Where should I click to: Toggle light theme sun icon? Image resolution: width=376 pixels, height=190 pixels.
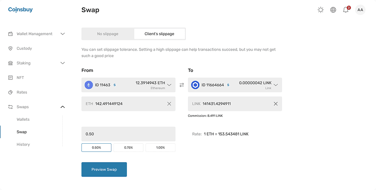pyautogui.click(x=321, y=10)
